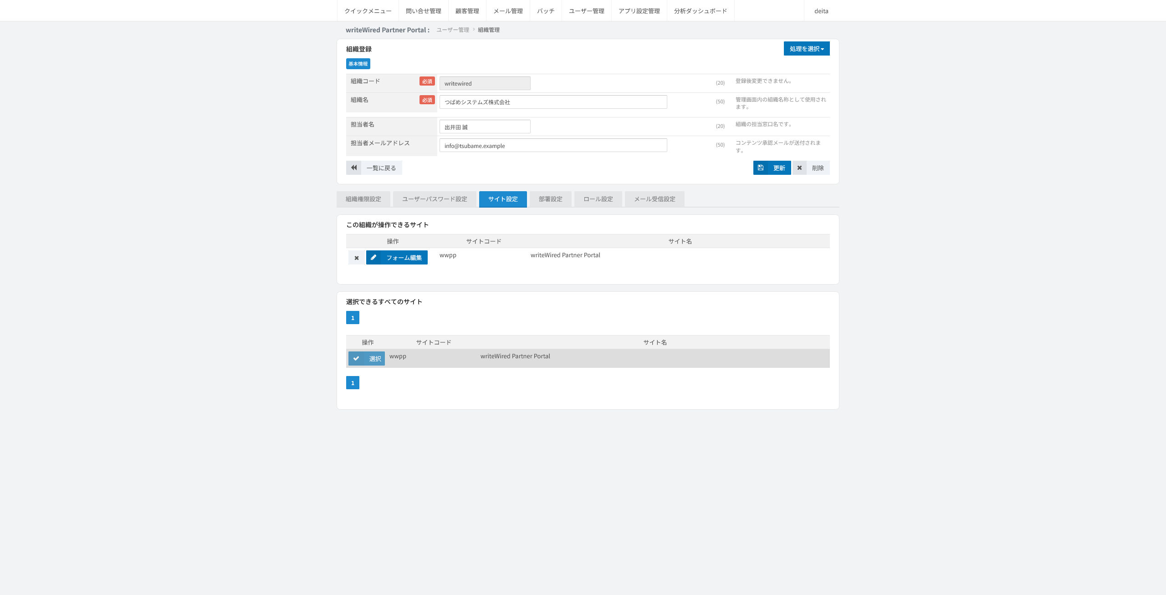Viewport: 1166px width, 595px height.
Task: Open the 問い合せ管理 menu
Action: point(424,10)
